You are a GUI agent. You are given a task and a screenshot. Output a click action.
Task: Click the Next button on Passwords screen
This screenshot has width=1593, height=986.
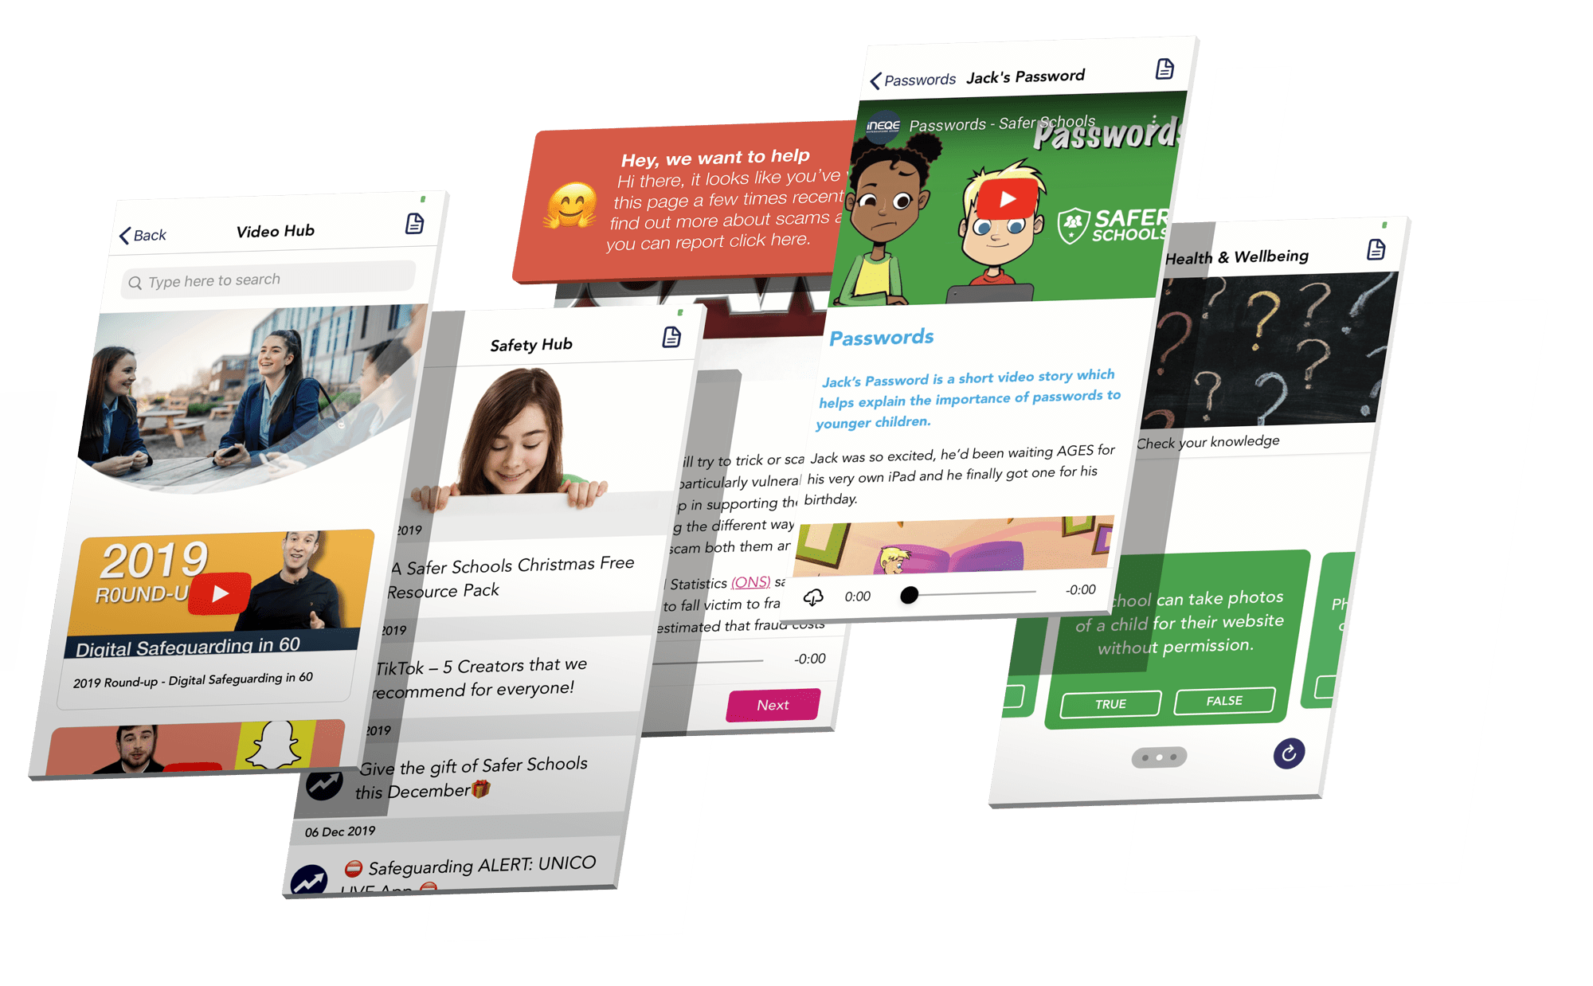pyautogui.click(x=773, y=702)
